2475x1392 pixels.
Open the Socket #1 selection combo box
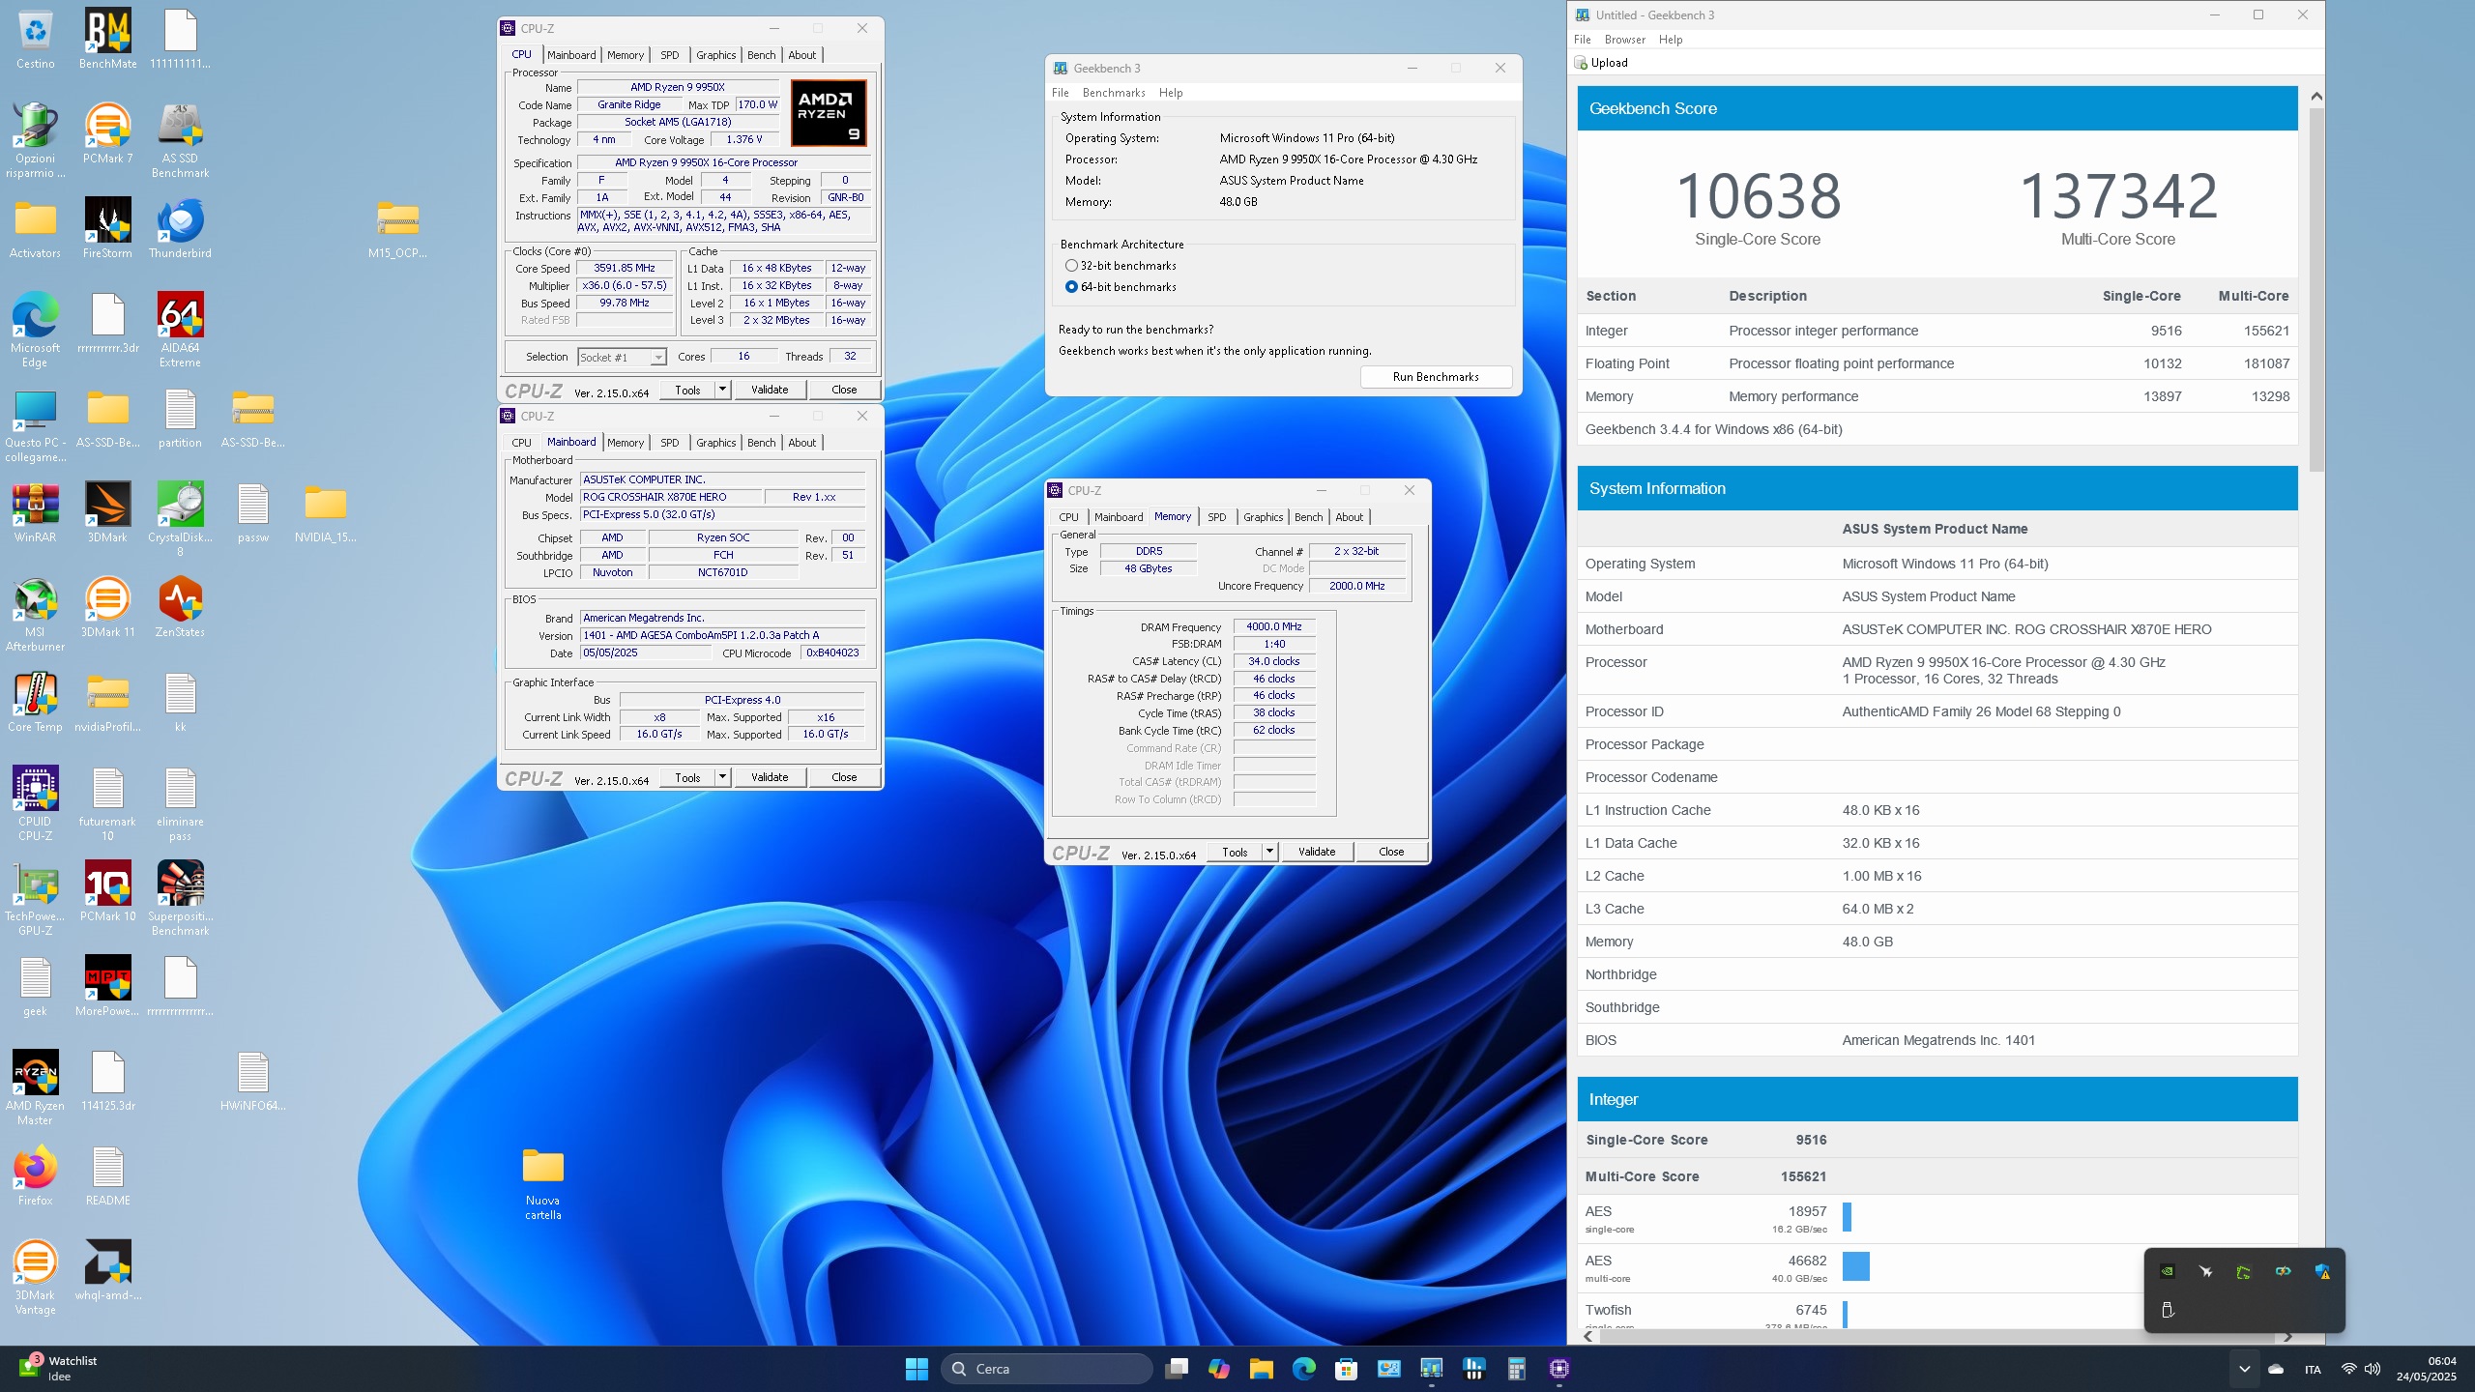click(x=622, y=358)
